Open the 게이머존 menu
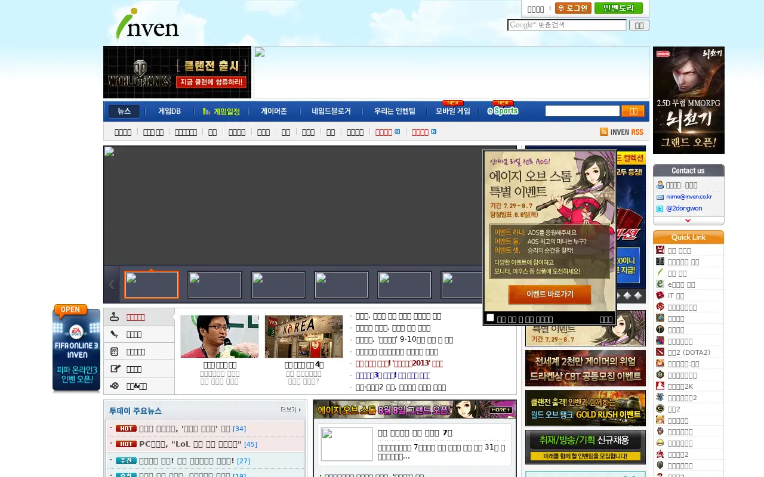Image resolution: width=764 pixels, height=477 pixels. click(x=274, y=111)
